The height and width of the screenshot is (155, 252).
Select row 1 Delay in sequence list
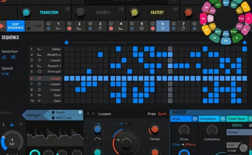tap(46, 49)
